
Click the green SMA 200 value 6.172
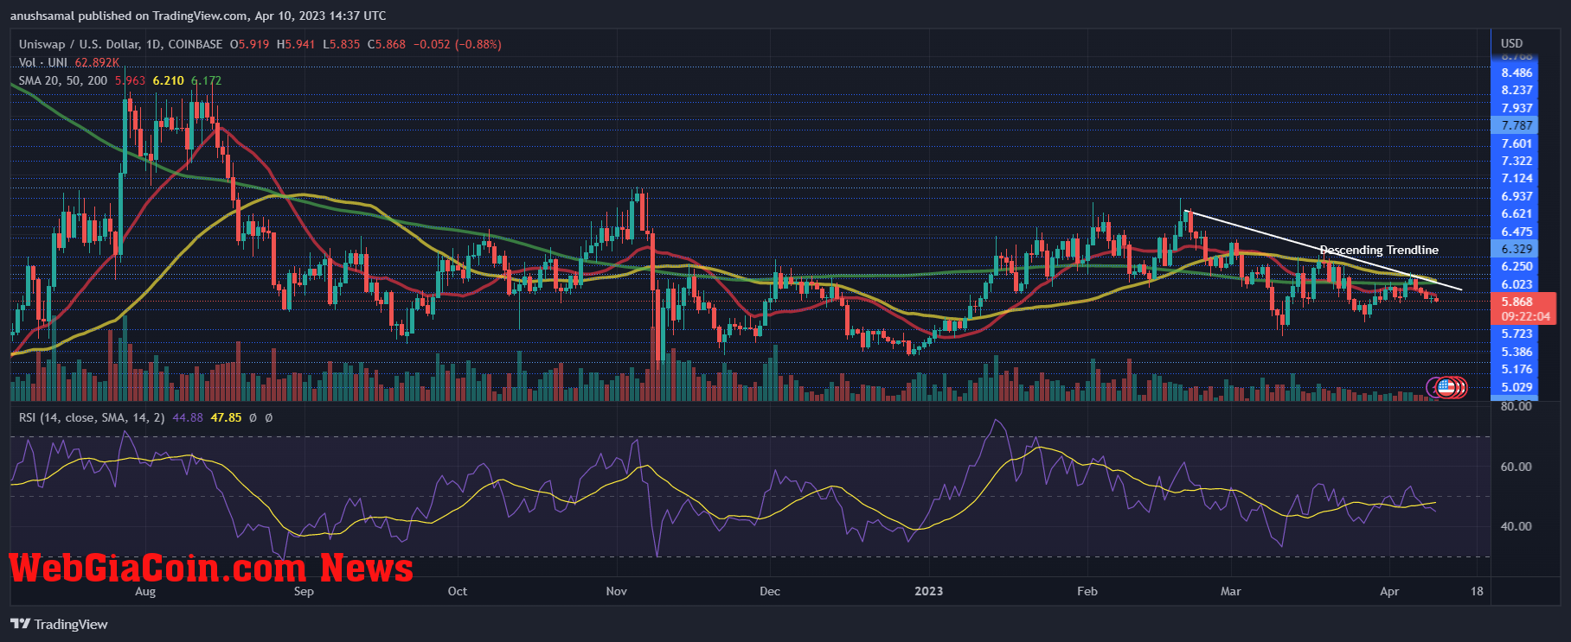point(206,80)
